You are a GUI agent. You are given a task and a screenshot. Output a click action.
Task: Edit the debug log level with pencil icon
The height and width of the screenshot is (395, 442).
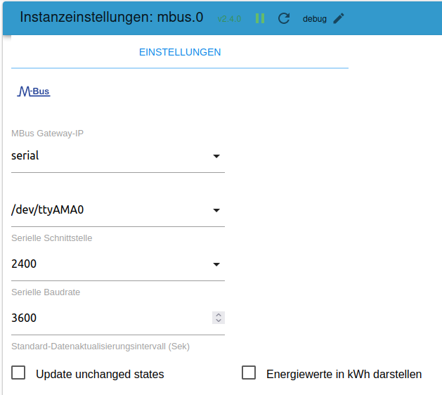(339, 18)
